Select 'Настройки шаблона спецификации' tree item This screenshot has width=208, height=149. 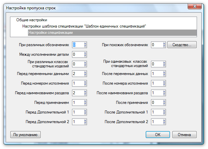point(84,26)
